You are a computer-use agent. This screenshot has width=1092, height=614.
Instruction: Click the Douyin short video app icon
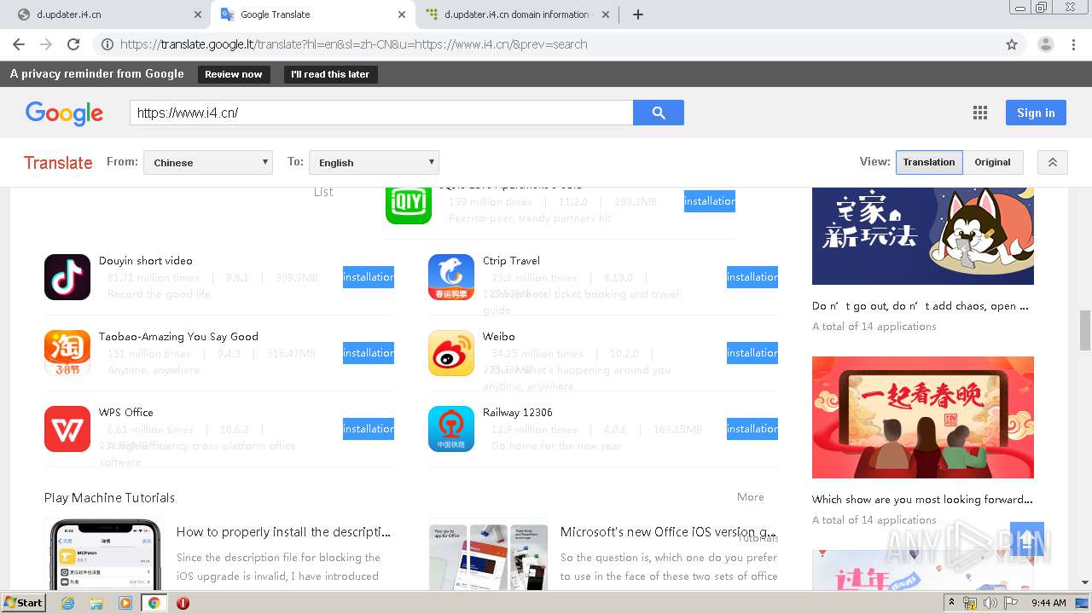(x=67, y=277)
